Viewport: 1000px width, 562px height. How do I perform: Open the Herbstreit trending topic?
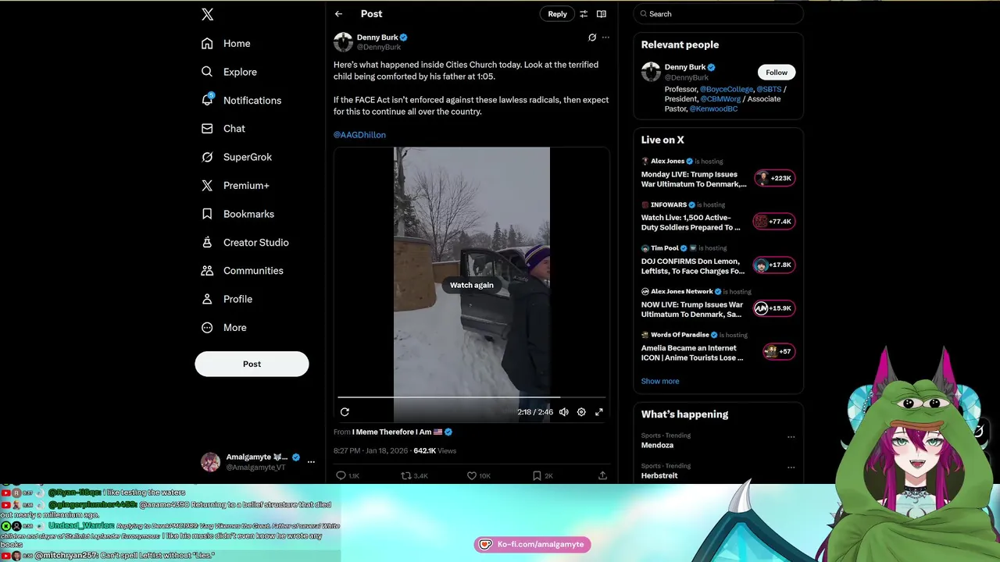click(659, 475)
